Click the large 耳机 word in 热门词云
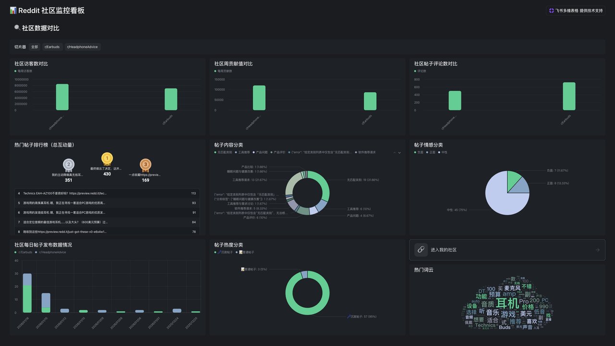 tap(507, 304)
